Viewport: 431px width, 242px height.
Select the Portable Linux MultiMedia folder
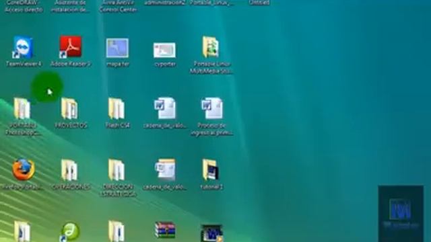click(211, 47)
